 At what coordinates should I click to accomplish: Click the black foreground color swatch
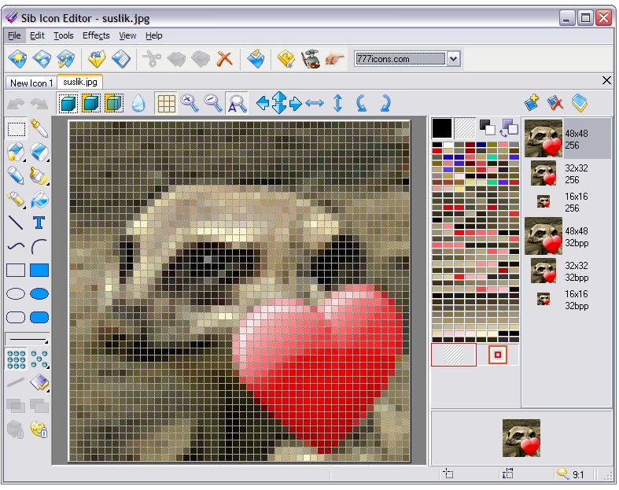(x=442, y=128)
